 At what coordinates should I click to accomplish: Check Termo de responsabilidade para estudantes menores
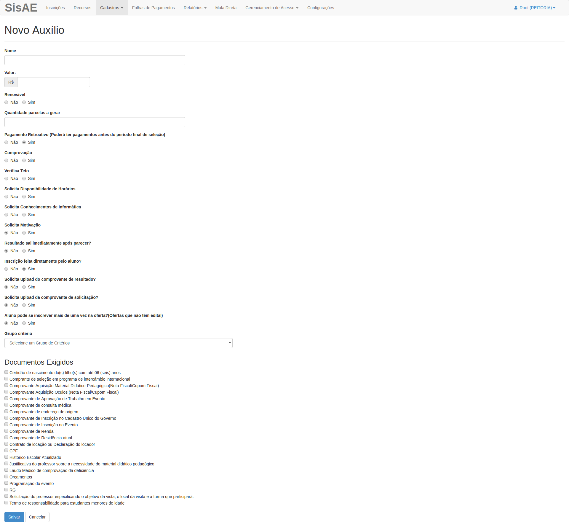(x=6, y=502)
